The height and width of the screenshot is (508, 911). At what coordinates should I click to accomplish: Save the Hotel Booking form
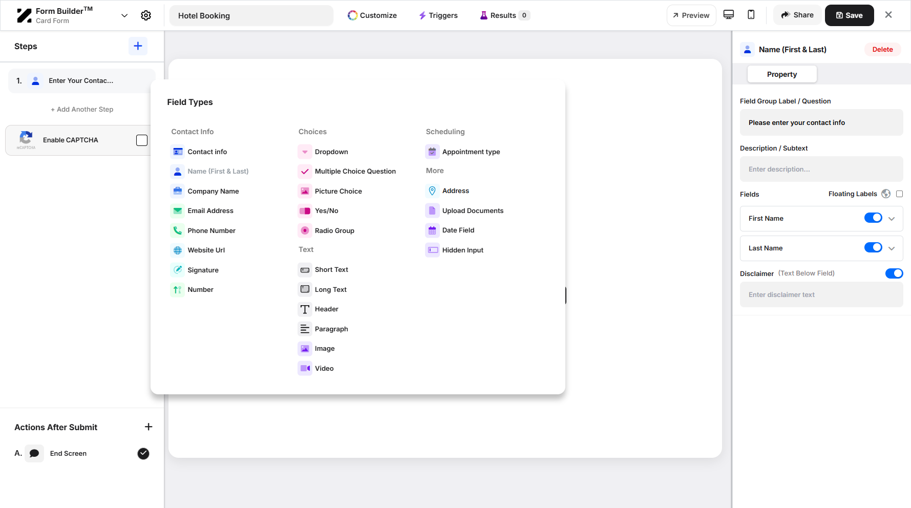849,15
